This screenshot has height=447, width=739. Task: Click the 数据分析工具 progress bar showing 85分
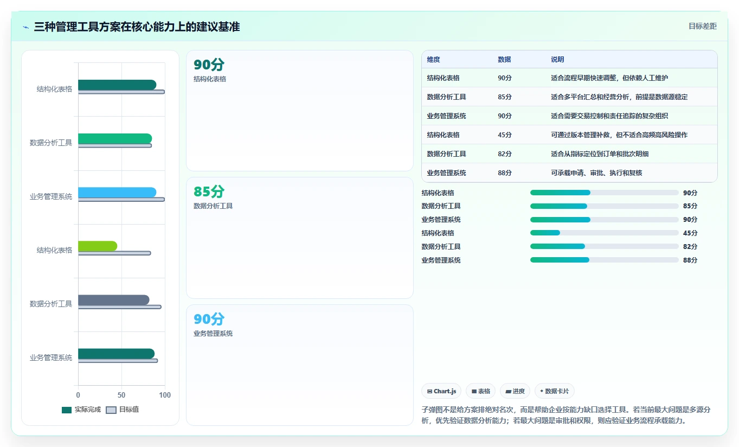(605, 206)
